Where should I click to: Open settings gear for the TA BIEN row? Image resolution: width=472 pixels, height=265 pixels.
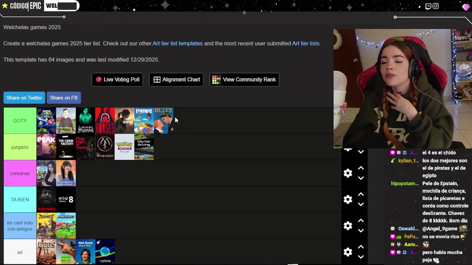coord(348,199)
